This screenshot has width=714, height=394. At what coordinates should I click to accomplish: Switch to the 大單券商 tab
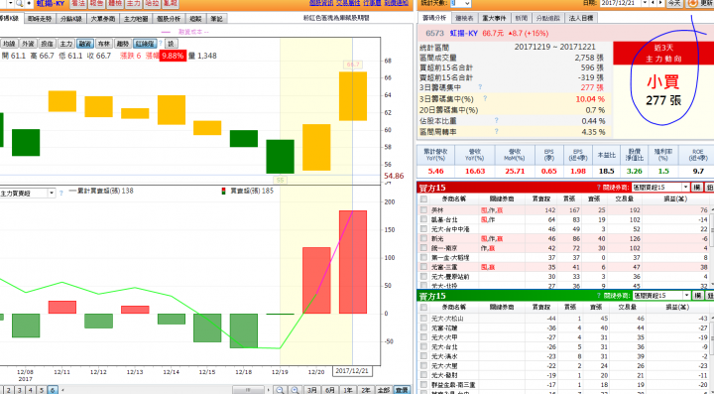click(103, 19)
